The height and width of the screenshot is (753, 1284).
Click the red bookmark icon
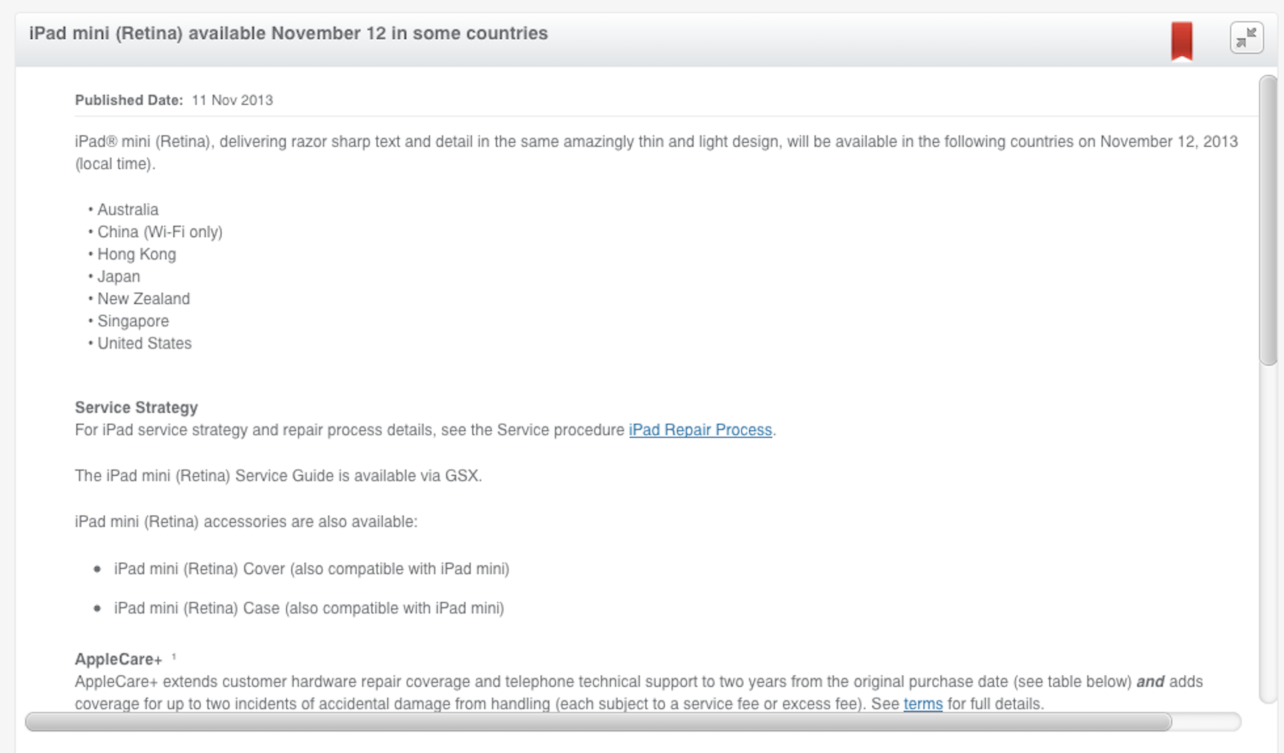1181,40
